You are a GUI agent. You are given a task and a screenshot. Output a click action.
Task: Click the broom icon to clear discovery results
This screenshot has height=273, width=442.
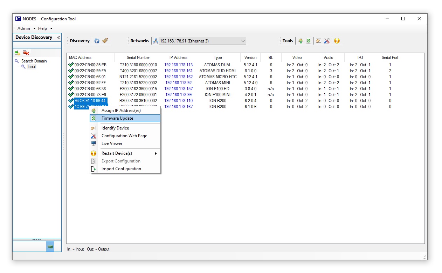coord(104,40)
